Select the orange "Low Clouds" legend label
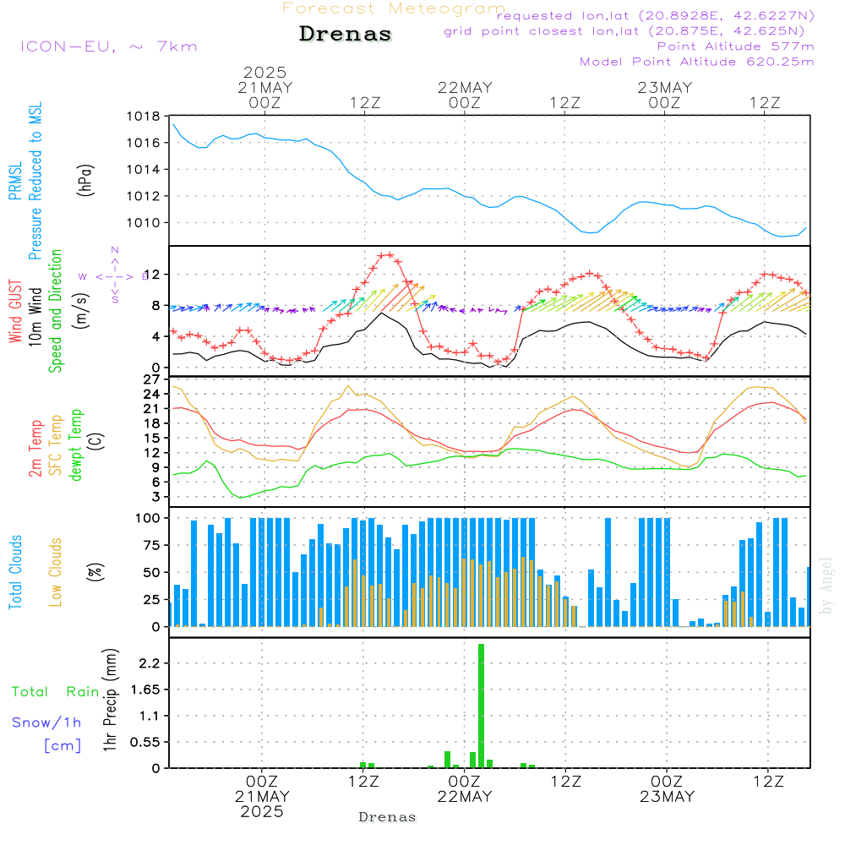Image resolution: width=845 pixels, height=845 pixels. tap(56, 572)
